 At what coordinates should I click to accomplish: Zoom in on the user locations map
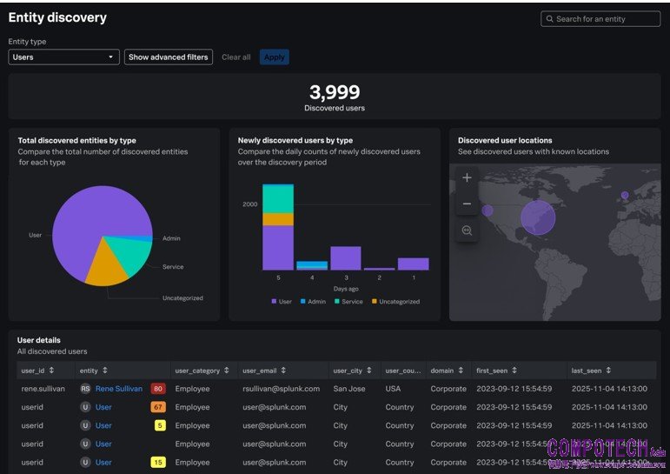[x=467, y=178]
